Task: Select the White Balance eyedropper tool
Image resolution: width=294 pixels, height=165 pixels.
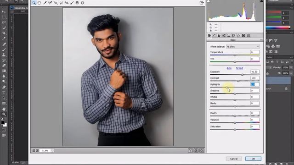Action: 45,3
